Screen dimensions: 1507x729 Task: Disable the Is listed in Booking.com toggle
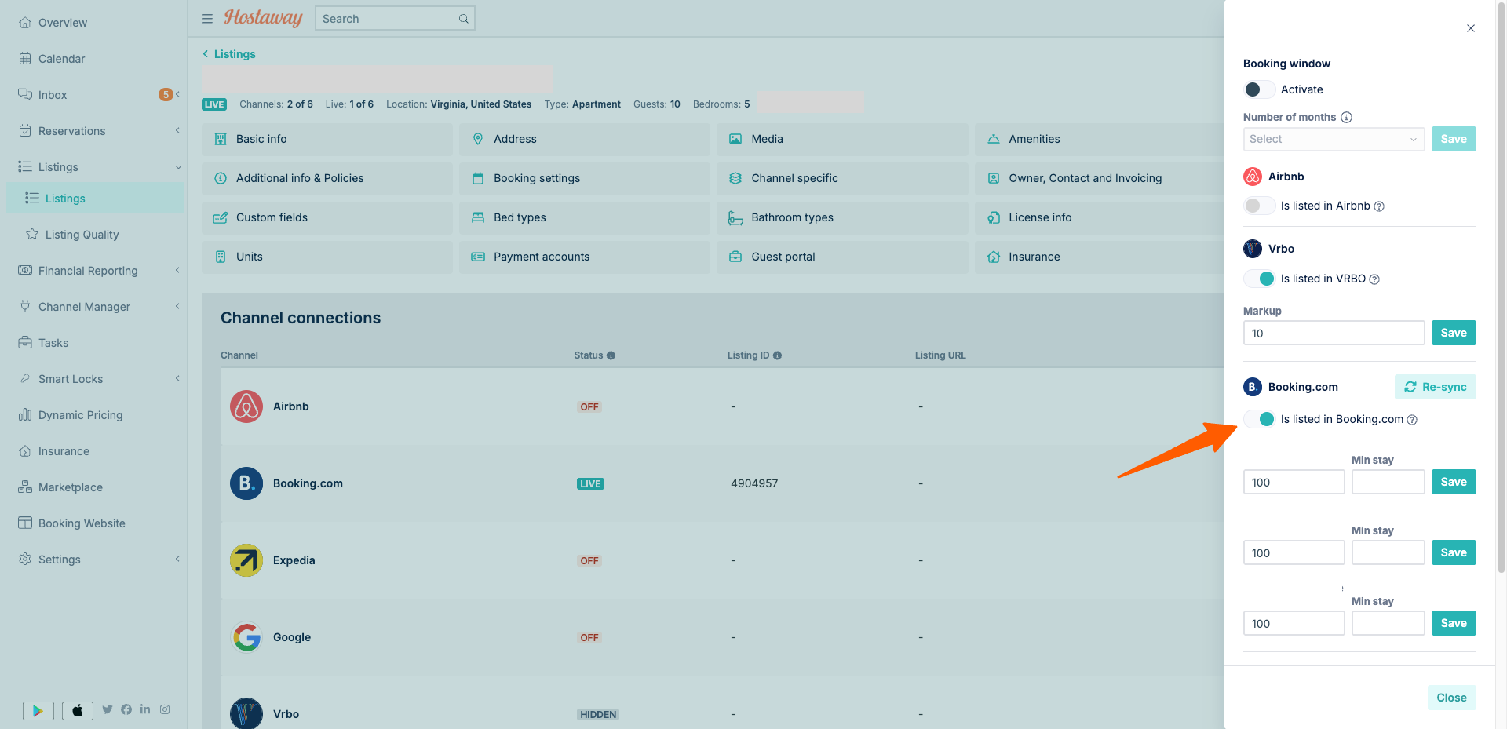1259,419
